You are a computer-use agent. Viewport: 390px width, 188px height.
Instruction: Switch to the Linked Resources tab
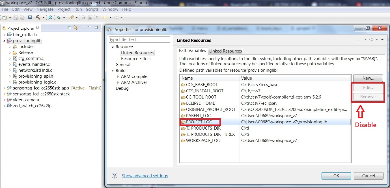coord(225,51)
